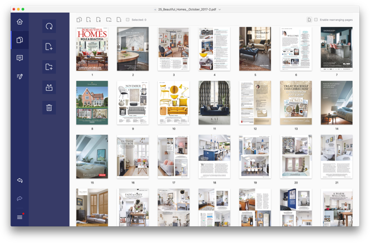The image size is (370, 243).
Task: Click the select portrait pages icon
Action: 119,20
